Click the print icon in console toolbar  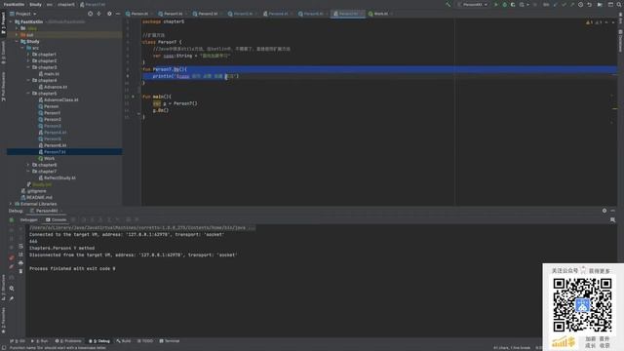click(x=20, y=262)
